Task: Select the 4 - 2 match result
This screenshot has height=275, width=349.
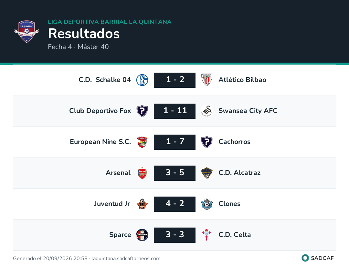Action: (x=175, y=204)
